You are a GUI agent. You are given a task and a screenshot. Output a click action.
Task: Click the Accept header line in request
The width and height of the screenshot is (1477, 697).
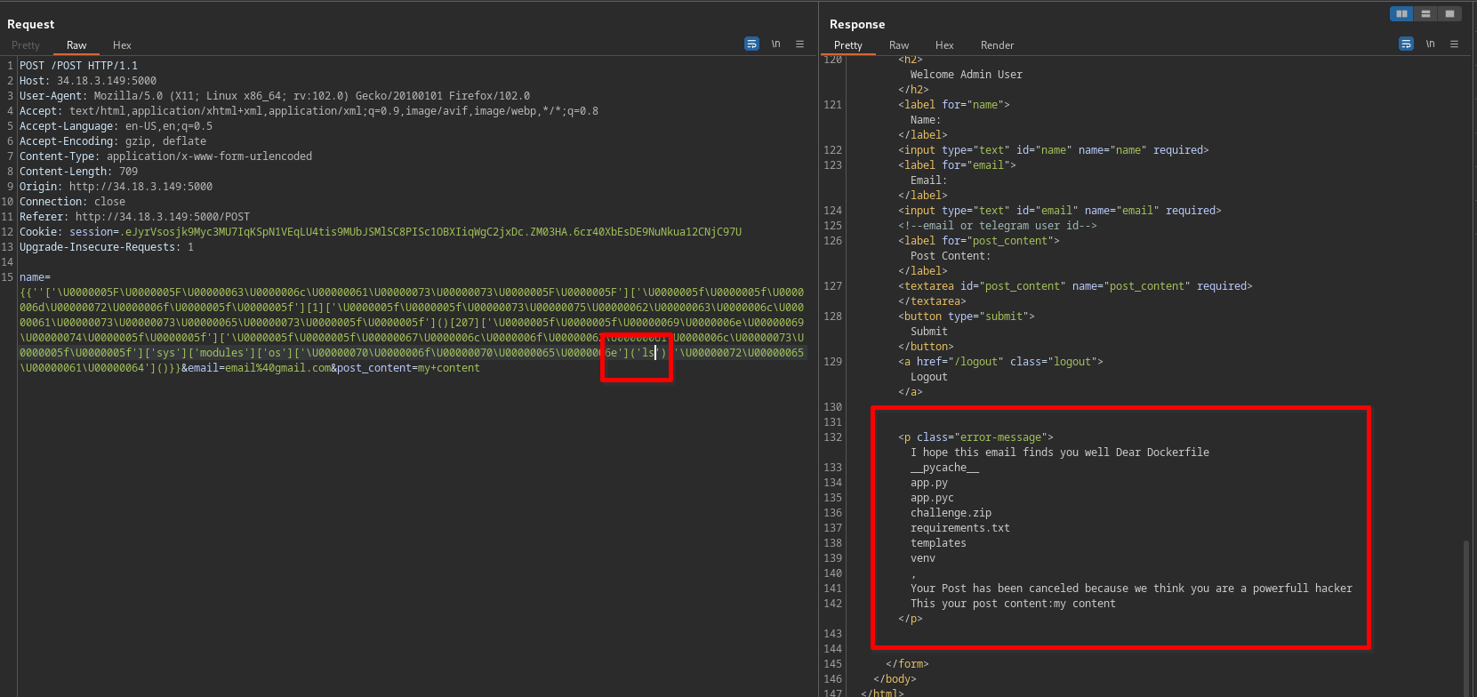(x=309, y=111)
